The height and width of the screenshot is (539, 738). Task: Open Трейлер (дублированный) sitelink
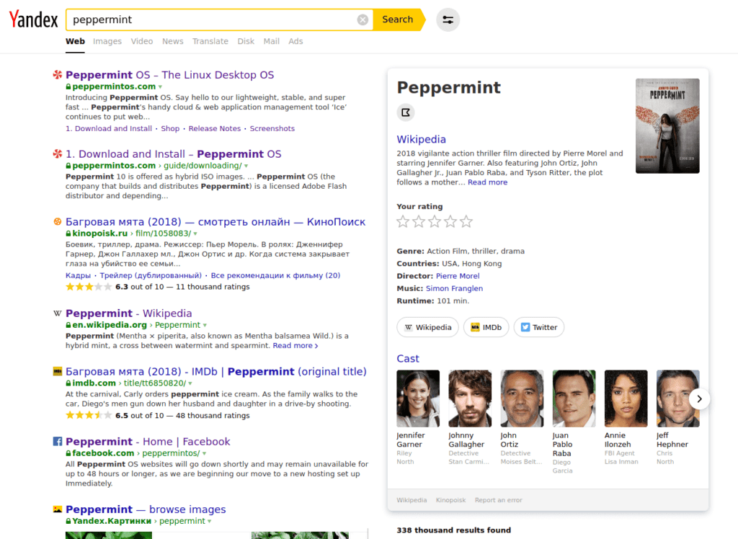coord(151,275)
